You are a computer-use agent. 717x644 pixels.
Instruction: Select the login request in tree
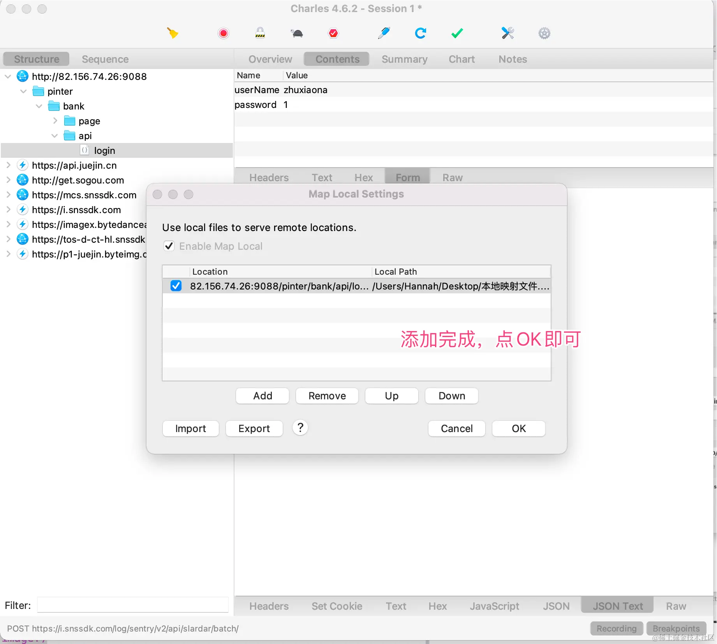[x=117, y=150]
